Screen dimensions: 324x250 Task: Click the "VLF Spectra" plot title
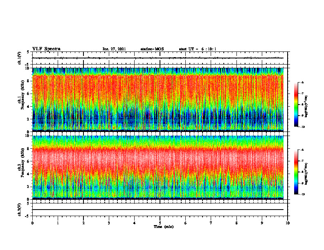click(46, 49)
